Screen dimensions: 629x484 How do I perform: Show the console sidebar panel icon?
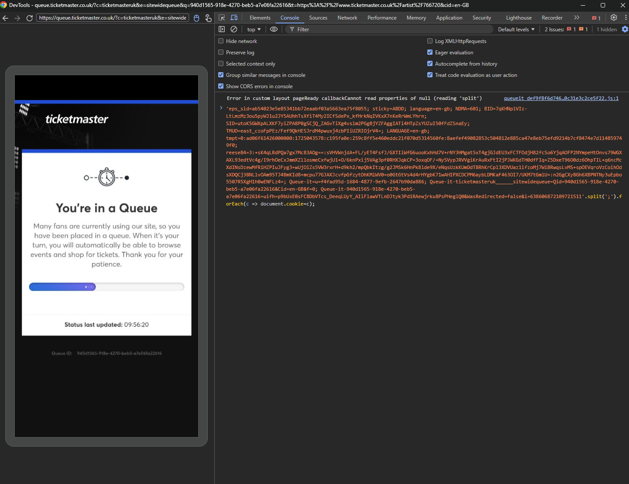click(222, 29)
